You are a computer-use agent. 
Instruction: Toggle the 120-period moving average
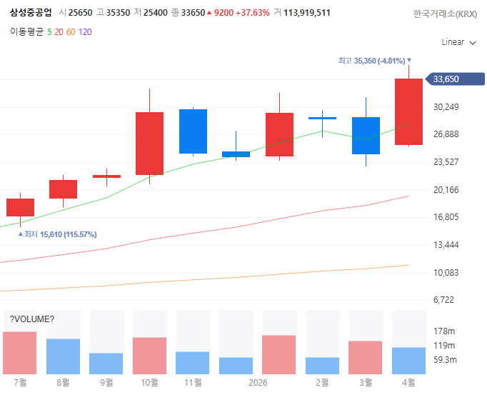tap(85, 32)
